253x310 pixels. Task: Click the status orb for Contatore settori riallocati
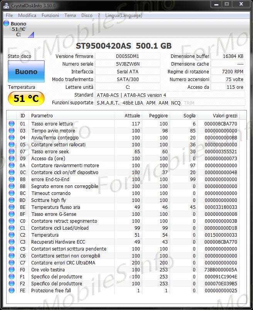[12, 145]
